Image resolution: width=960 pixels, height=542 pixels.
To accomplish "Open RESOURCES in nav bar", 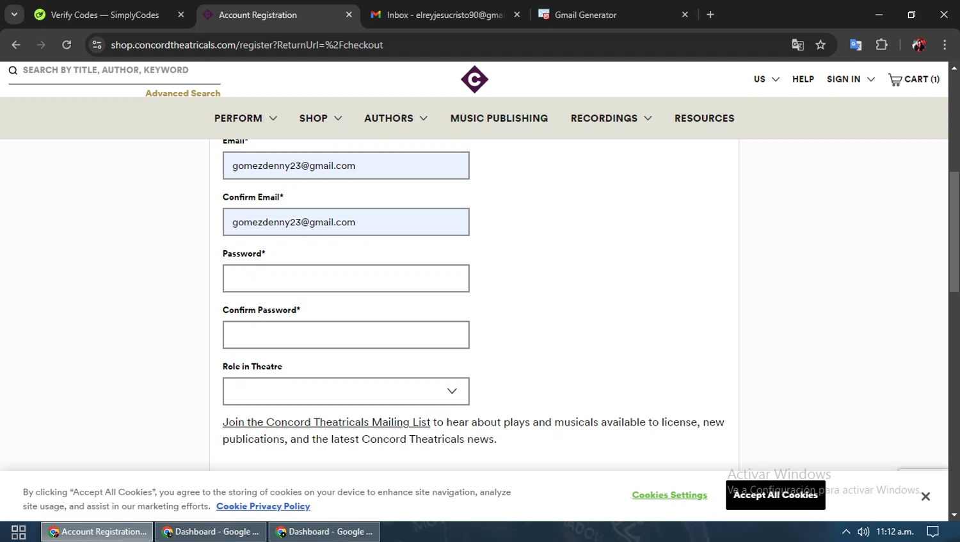I will pyautogui.click(x=704, y=118).
